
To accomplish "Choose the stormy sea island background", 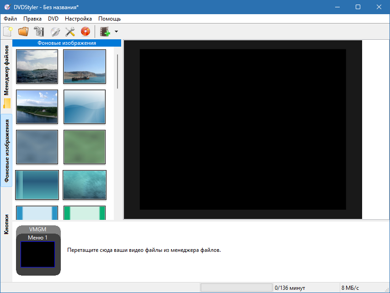I will coord(37,66).
